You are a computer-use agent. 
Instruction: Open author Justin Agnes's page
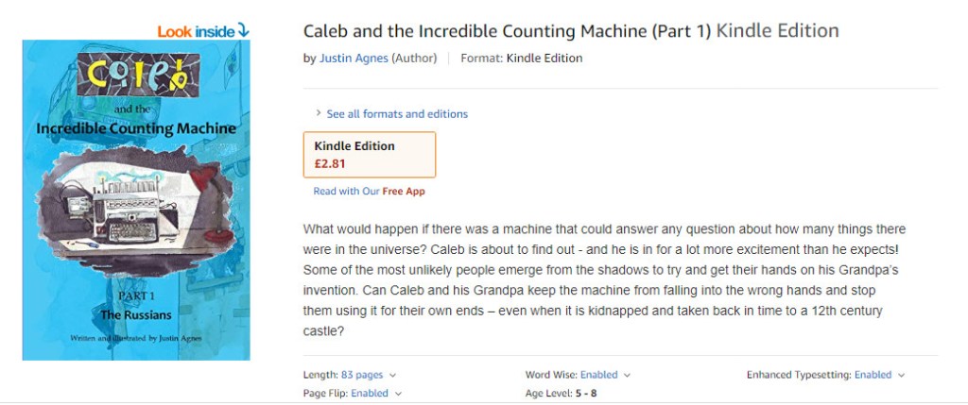[353, 58]
